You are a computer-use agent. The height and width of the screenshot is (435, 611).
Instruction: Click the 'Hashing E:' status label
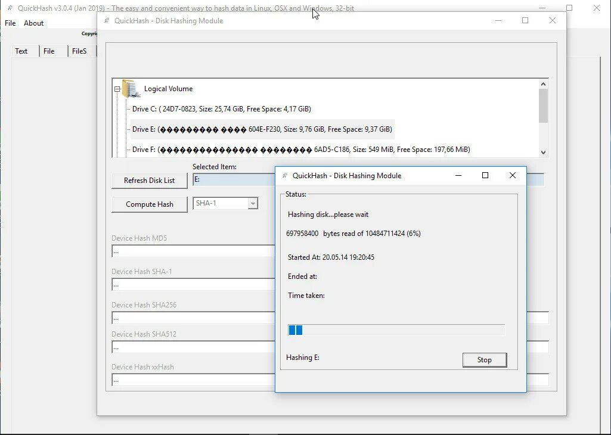coord(303,358)
